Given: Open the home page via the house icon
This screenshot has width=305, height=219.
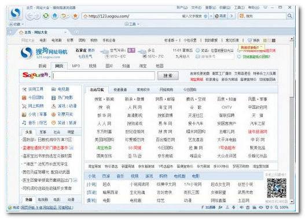Looking at the screenshot, I should tap(55, 16).
